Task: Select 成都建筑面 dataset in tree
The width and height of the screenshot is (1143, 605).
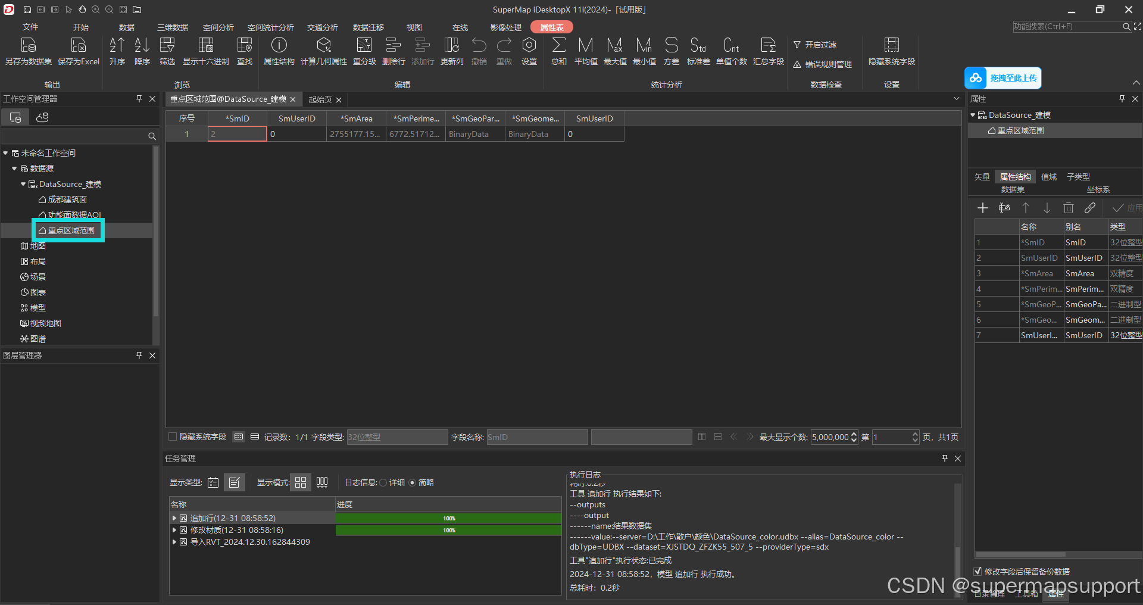Action: click(x=67, y=199)
